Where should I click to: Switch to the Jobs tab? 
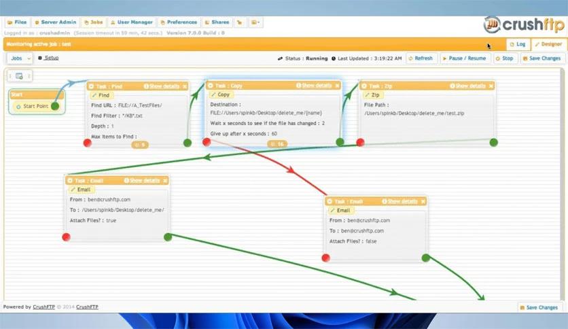click(x=94, y=22)
